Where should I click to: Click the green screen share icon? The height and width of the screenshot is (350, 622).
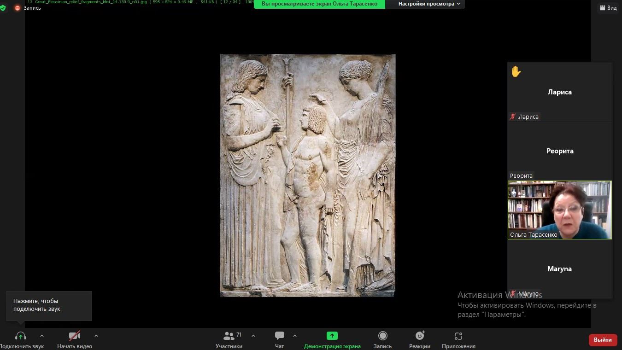[x=332, y=336]
